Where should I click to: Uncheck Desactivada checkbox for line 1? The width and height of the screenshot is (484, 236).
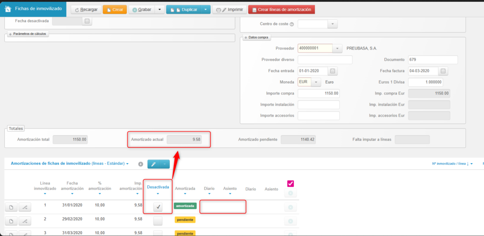[158, 206]
